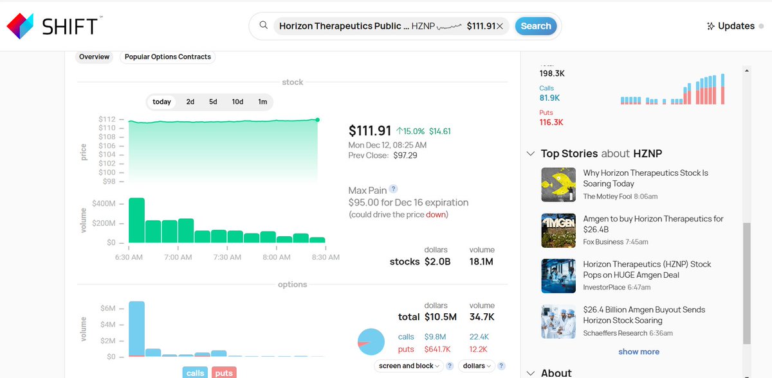Click the $111.91 current price value

point(370,131)
